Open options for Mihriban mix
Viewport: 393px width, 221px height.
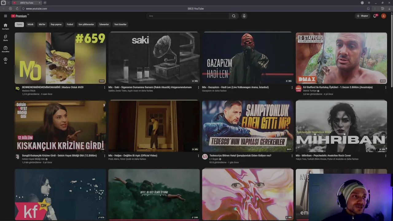pyautogui.click(x=386, y=156)
